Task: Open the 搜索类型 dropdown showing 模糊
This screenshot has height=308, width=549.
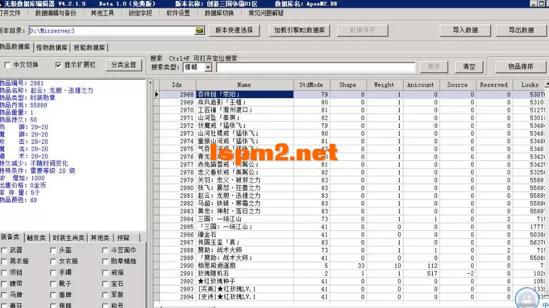Action: tap(208, 67)
